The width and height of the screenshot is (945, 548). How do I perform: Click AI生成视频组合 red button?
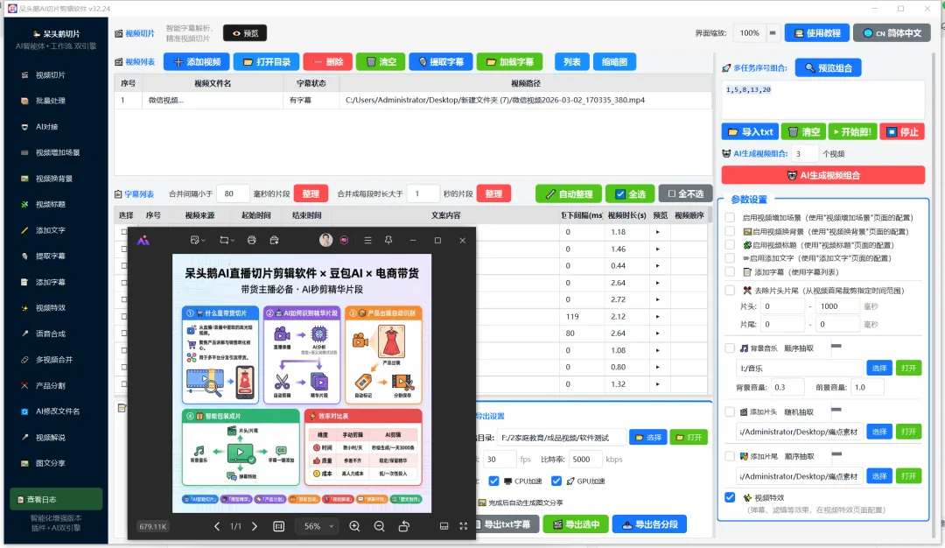click(822, 175)
